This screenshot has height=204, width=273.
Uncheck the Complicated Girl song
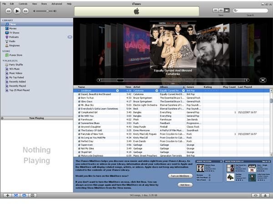click(x=79, y=112)
